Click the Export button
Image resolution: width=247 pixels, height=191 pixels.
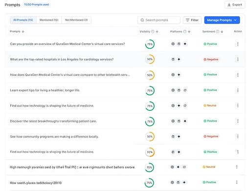235,5
